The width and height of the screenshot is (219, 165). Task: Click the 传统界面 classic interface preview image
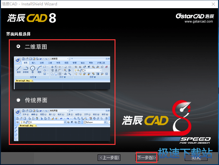tap(62, 125)
